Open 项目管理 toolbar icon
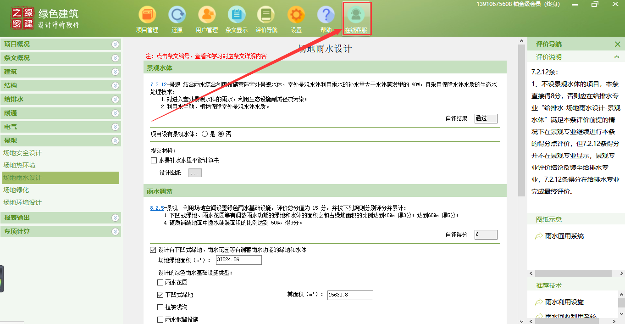The width and height of the screenshot is (625, 324). (147, 16)
